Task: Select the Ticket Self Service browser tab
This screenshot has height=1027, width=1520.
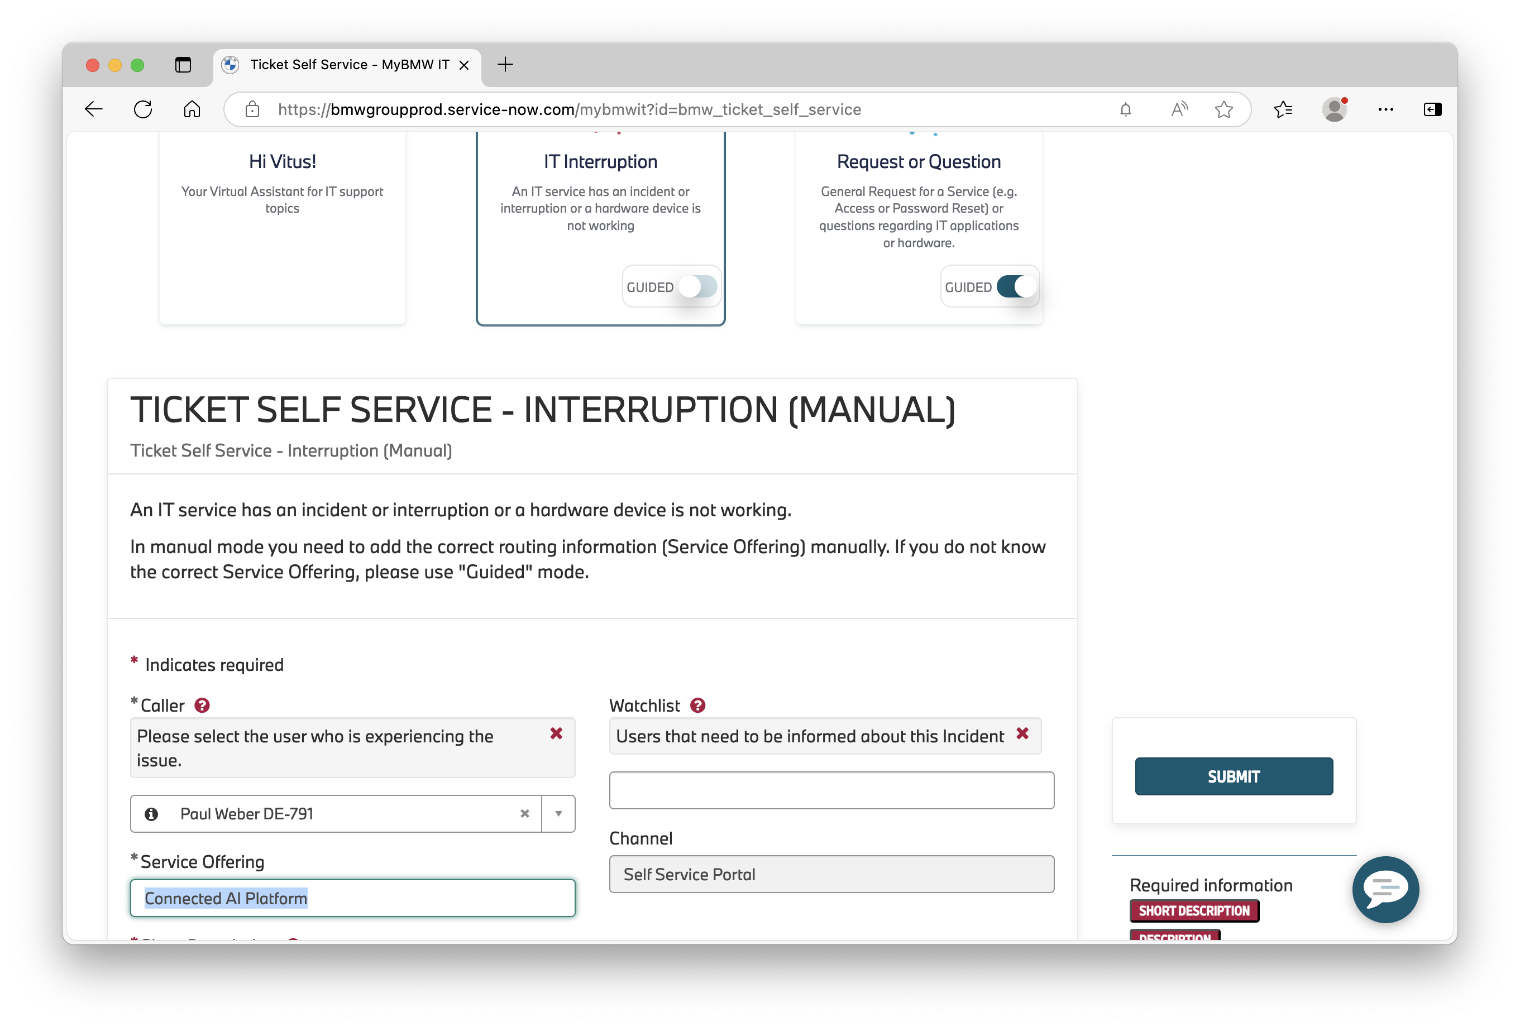Action: click(347, 65)
